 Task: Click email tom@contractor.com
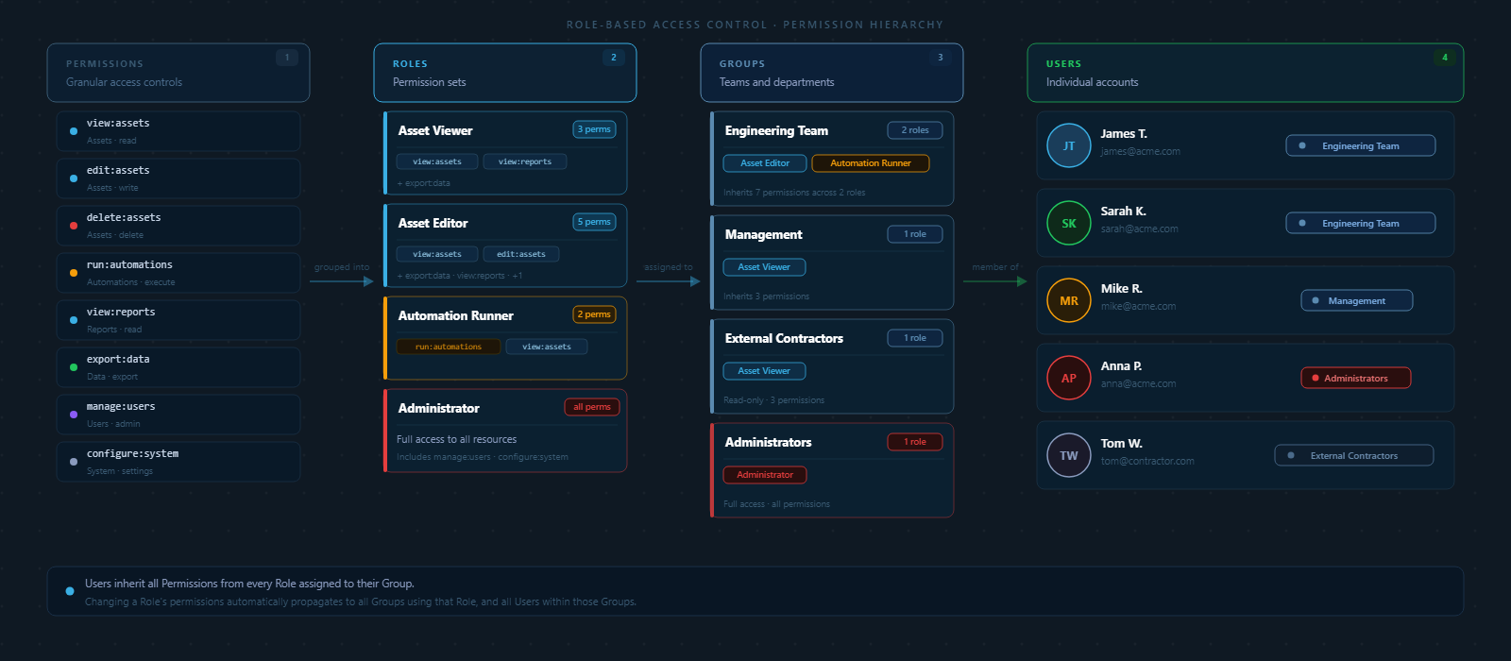(1147, 461)
